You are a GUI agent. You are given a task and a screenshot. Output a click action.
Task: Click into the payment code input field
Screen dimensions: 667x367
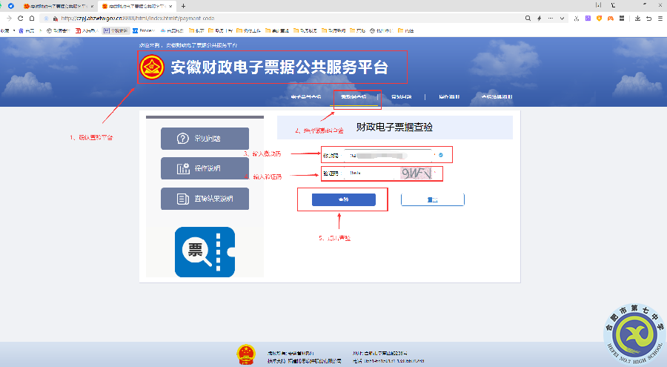point(385,155)
